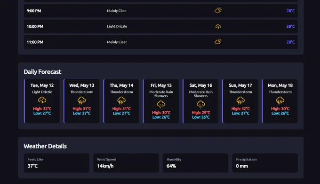The image size is (320, 184).
Task: Click 'Low: 26°C' on Fri, May 15 card
Action: click(161, 117)
